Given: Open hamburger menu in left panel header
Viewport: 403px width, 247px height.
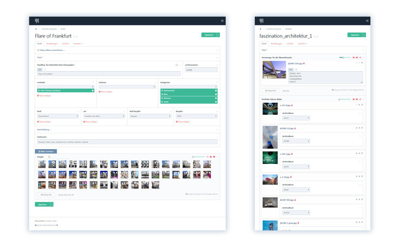Looking at the screenshot, I should (x=222, y=21).
